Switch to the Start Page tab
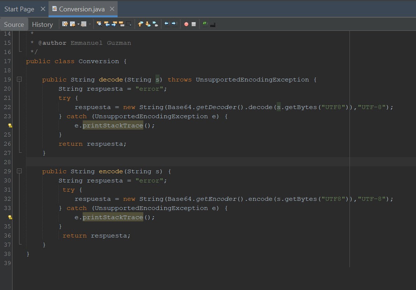 point(19,9)
